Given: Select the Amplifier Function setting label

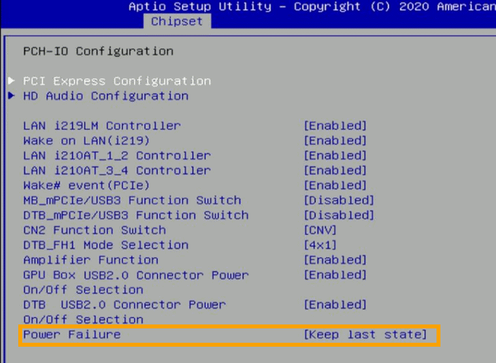Looking at the screenshot, I should click(x=91, y=260).
